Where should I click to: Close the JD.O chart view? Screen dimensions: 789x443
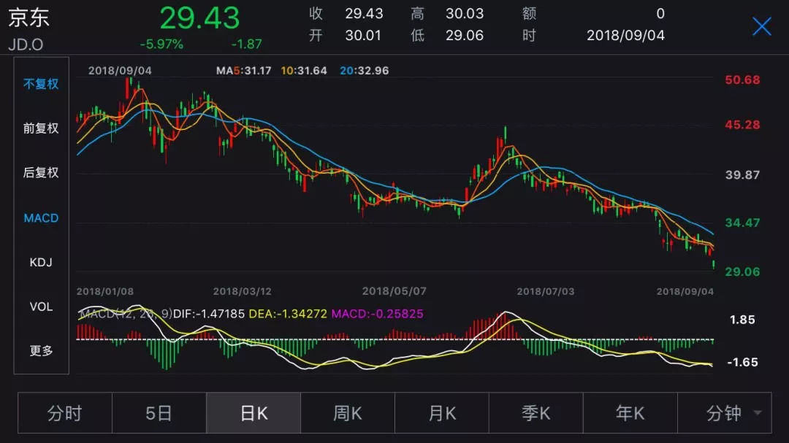(x=761, y=26)
